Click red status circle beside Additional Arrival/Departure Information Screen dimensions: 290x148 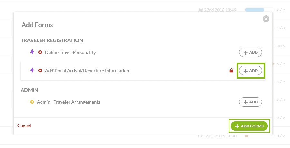click(40, 71)
